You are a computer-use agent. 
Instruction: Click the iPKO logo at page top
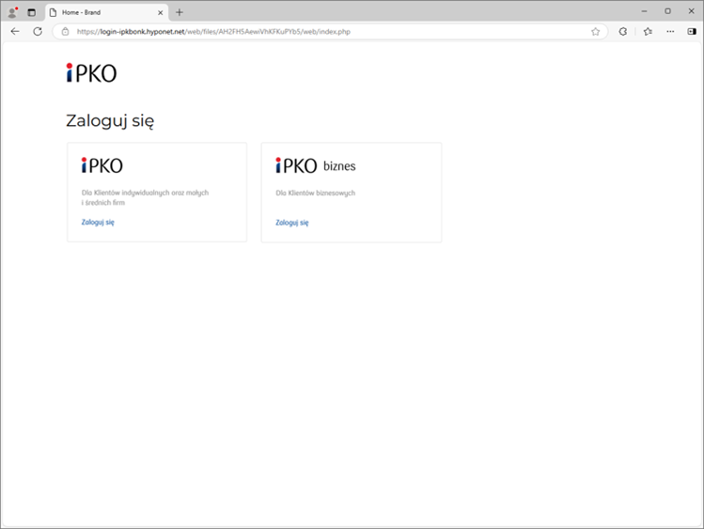[91, 73]
